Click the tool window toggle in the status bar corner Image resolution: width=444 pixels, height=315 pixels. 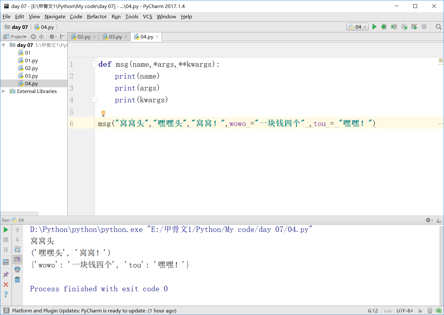click(x=6, y=311)
